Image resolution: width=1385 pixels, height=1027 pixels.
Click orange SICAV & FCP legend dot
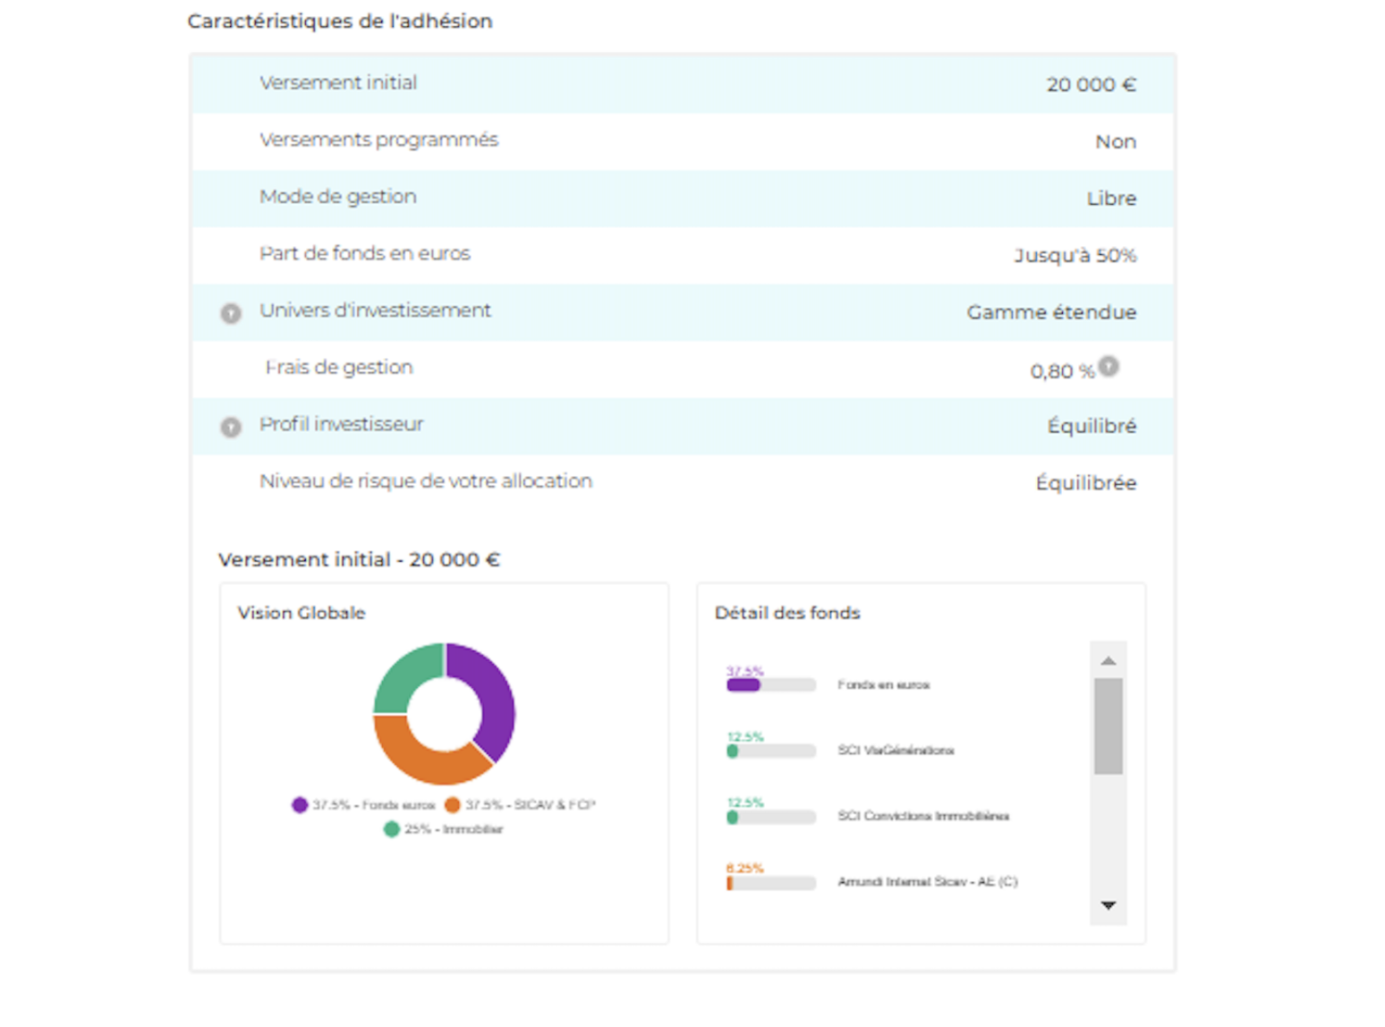453,805
